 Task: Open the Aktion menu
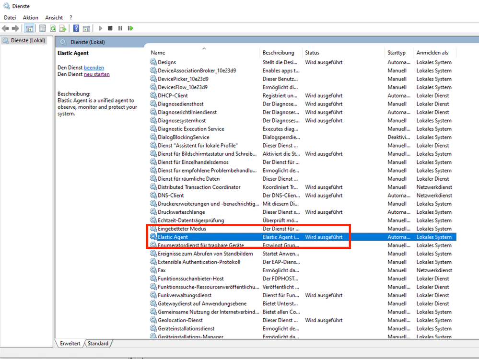(x=31, y=18)
